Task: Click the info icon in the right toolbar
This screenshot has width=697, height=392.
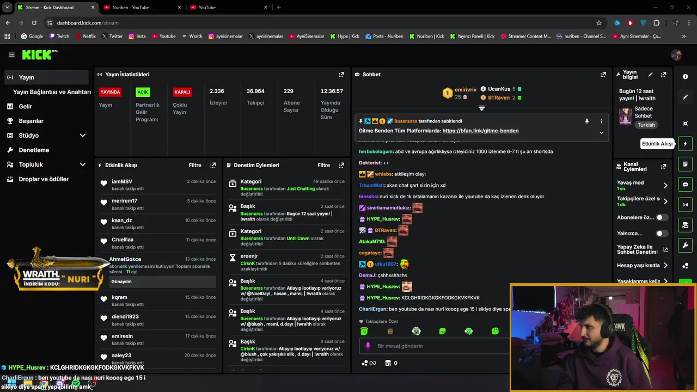Action: (685, 77)
